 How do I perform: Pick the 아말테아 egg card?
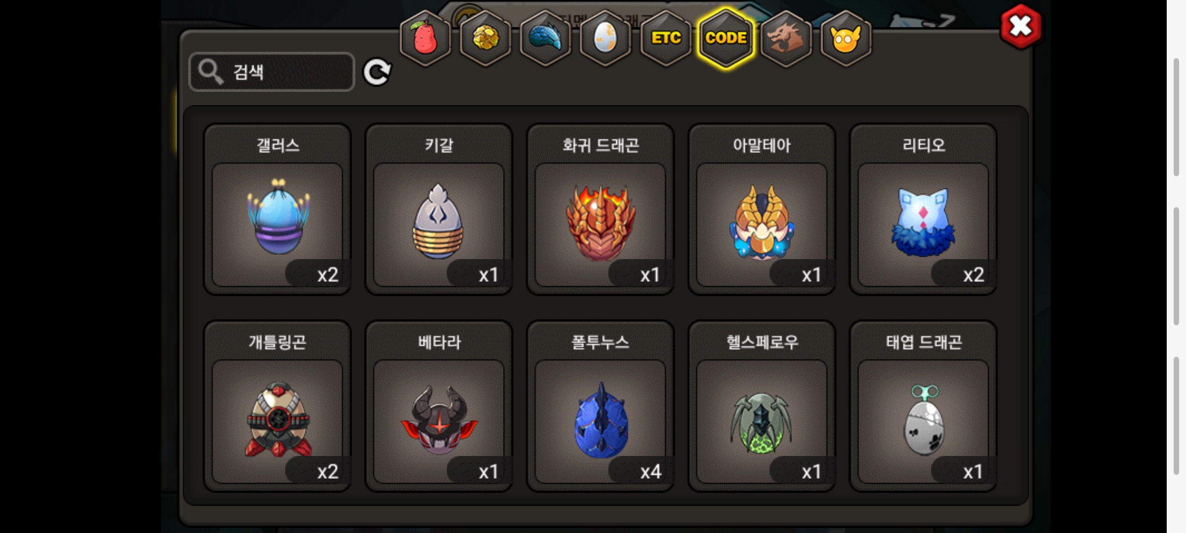(x=762, y=209)
